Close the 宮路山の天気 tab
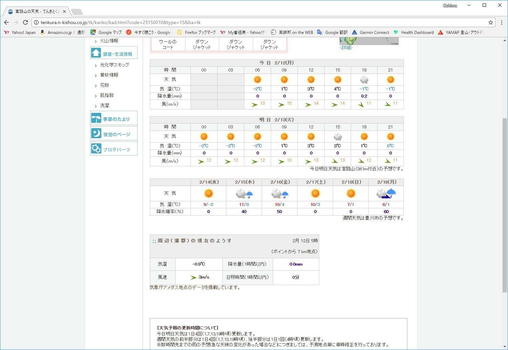Screen dimensions: 508x350 point(64,12)
